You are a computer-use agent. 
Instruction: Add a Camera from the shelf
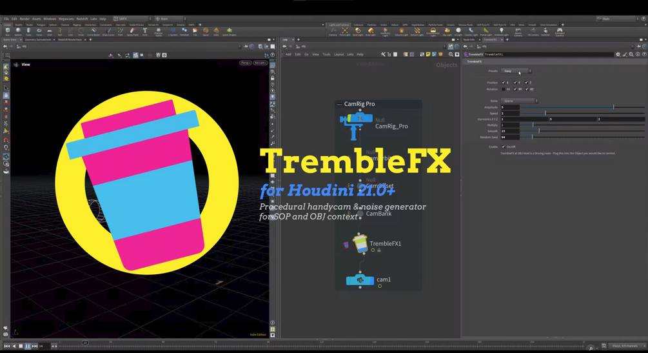tap(333, 32)
